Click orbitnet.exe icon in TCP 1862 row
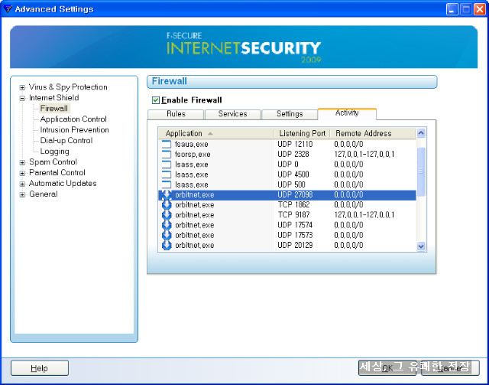Screen dimensions: 489x385 click(x=167, y=204)
